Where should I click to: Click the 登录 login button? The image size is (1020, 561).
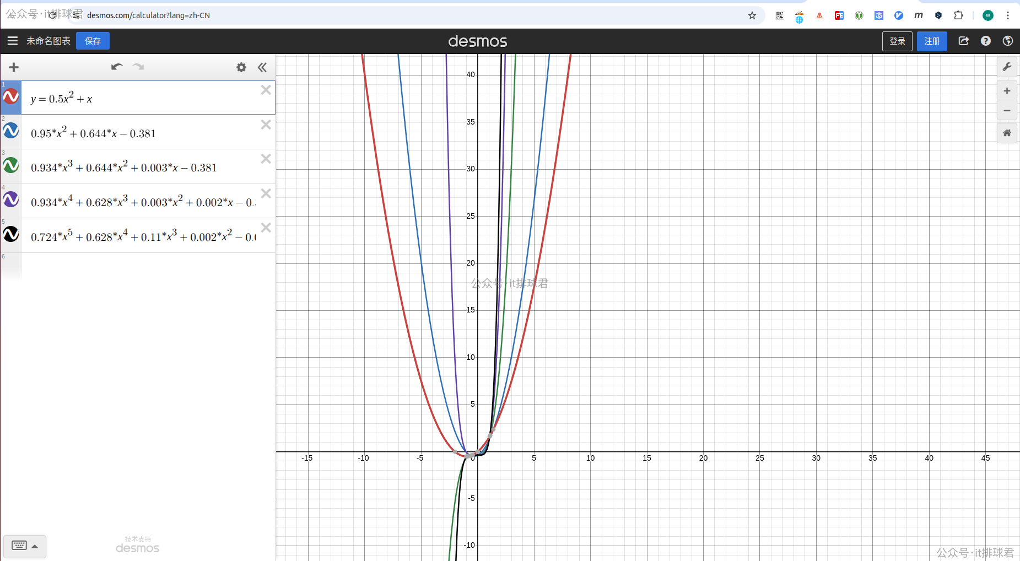pos(897,41)
